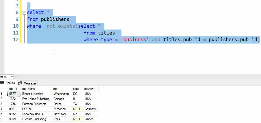261x123 pixels.
Task: Click the pub_id cell 9952
Action: coord(14,114)
